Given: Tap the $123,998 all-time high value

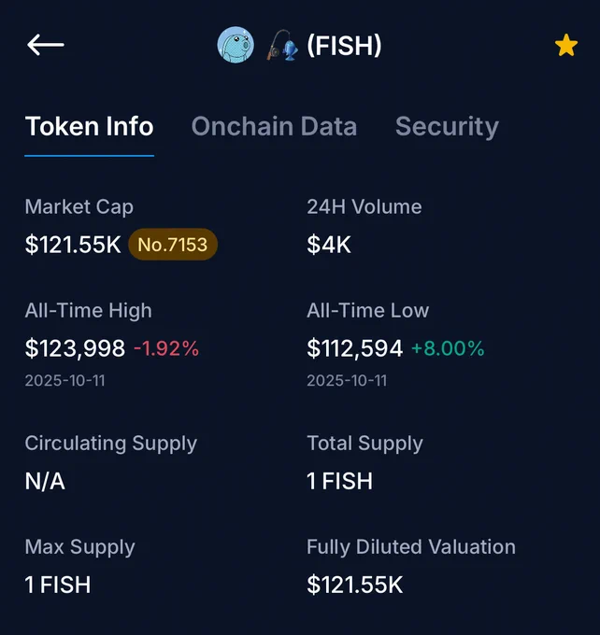Looking at the screenshot, I should tap(75, 348).
